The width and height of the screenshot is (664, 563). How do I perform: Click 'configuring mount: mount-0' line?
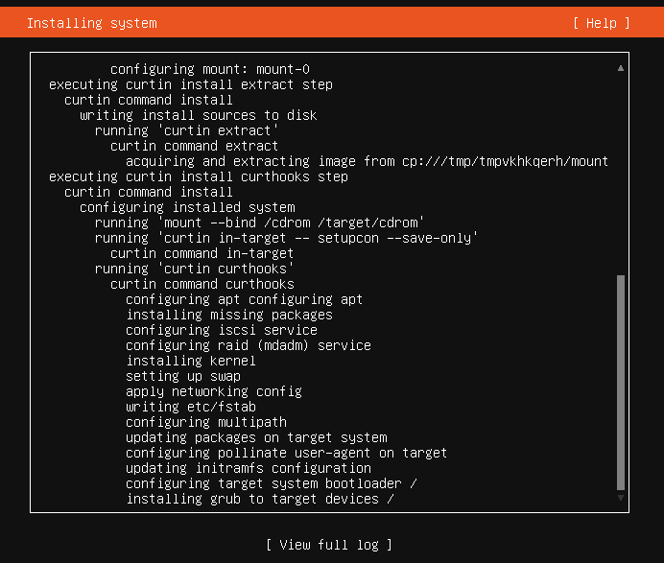click(x=210, y=69)
